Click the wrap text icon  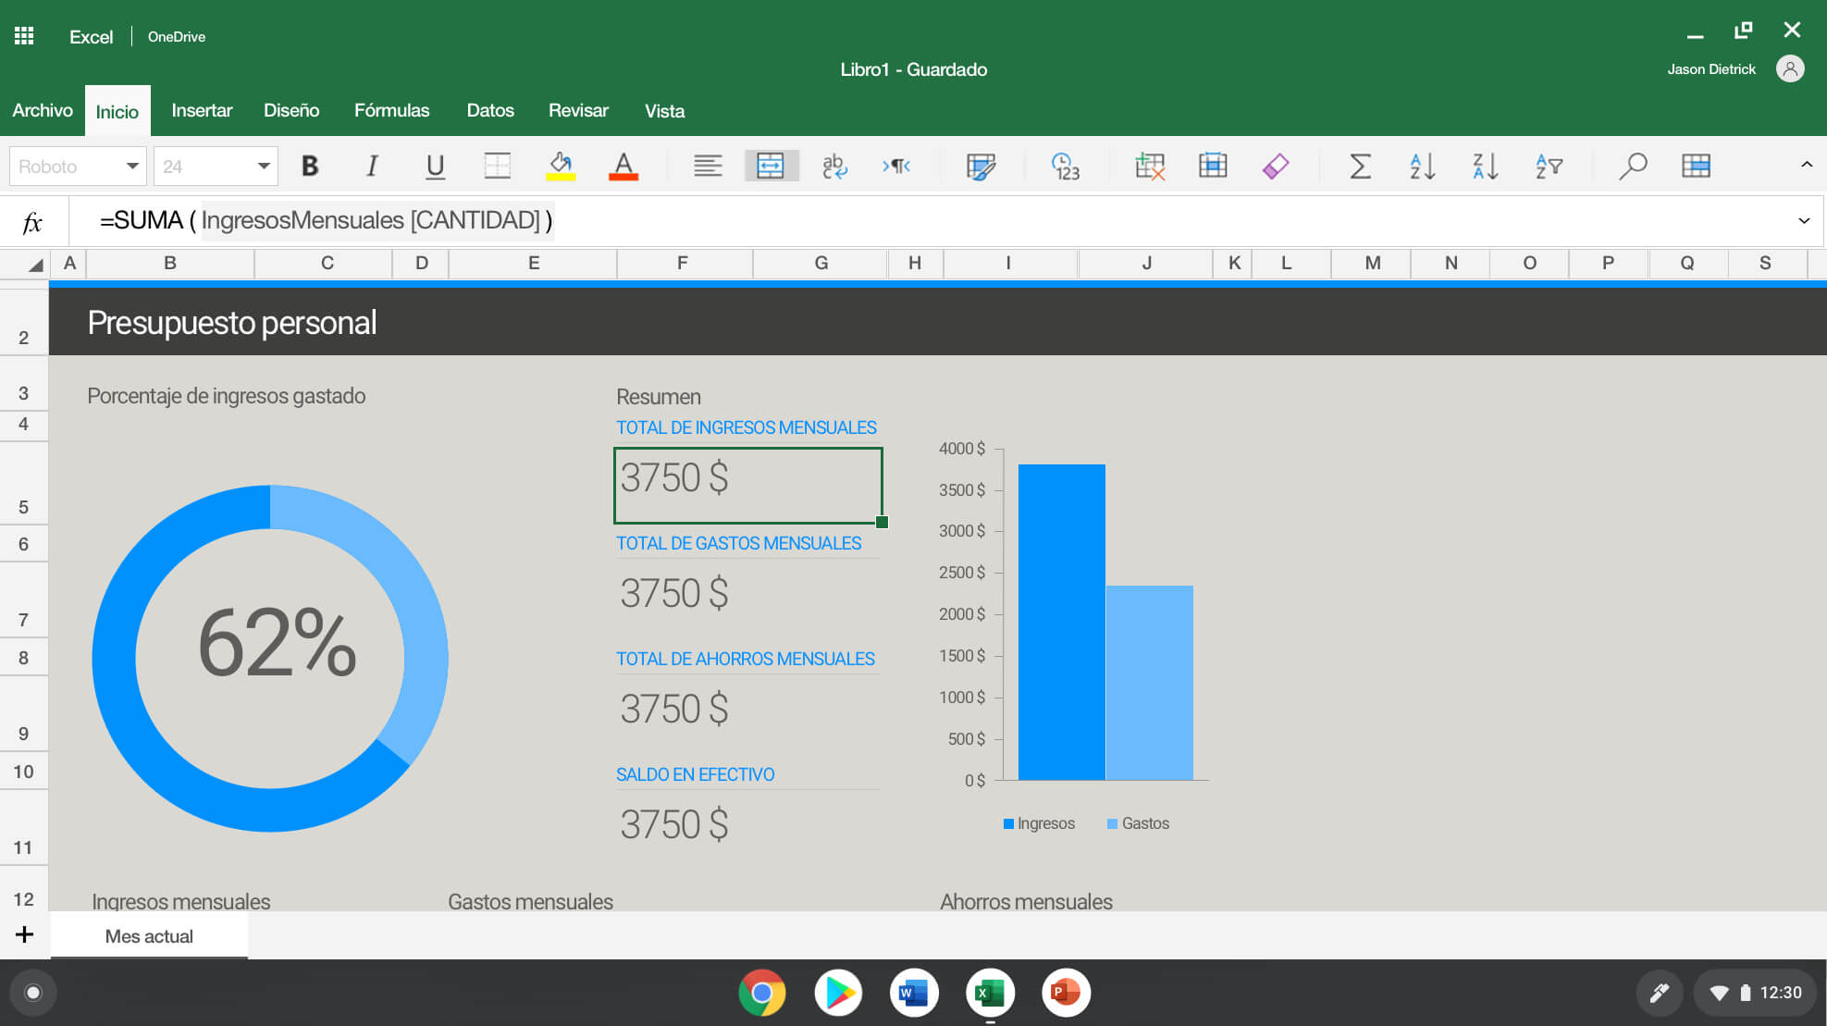click(834, 166)
